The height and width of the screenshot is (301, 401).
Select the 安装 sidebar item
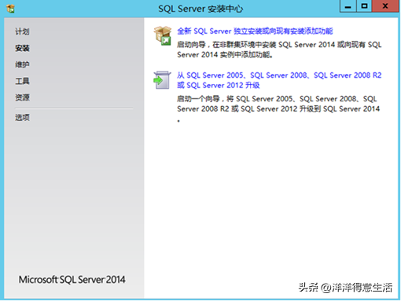22,48
